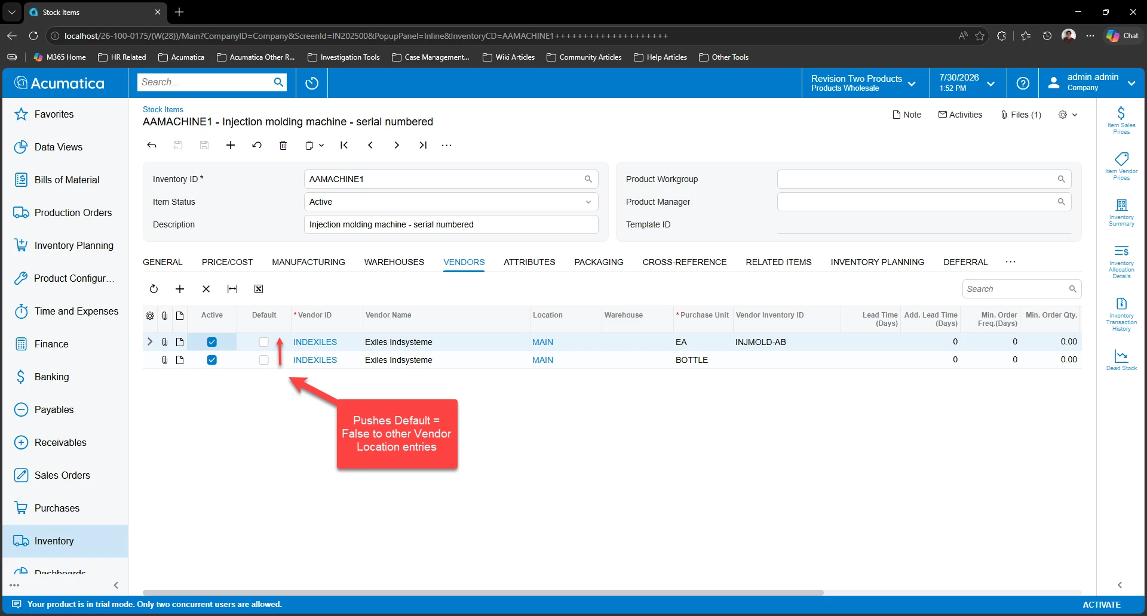The image size is (1147, 616).
Task: Focus the vendor grid Search field
Action: [1022, 289]
